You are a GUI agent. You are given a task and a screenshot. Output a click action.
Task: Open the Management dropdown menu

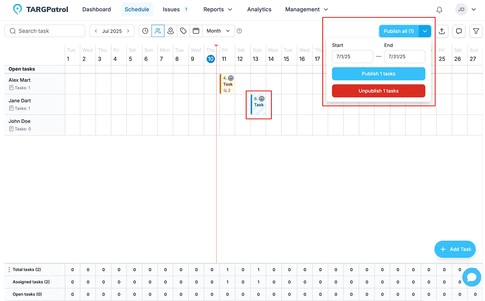click(x=306, y=9)
